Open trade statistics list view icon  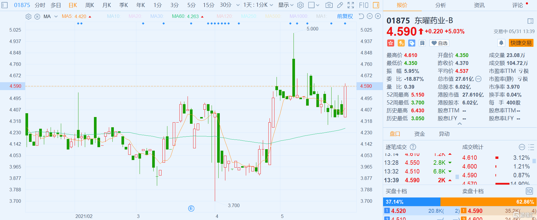tap(531, 147)
